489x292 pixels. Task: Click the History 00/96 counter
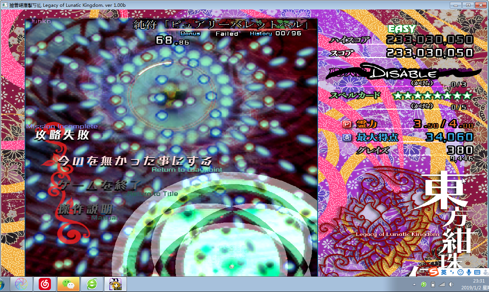click(275, 33)
